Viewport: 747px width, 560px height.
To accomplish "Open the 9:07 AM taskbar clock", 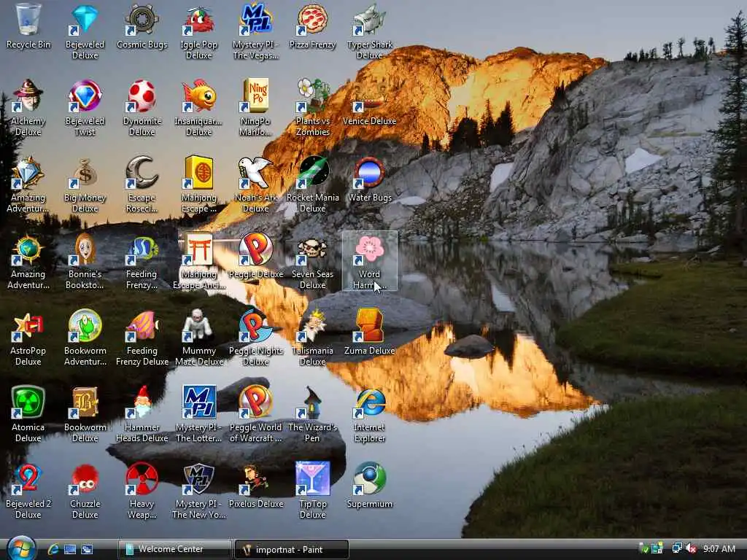I will point(719,549).
